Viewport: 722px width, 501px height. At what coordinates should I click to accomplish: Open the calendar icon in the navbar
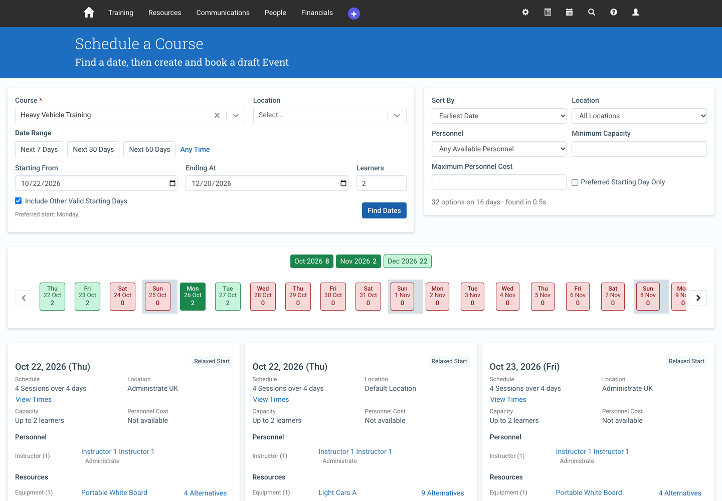[569, 12]
